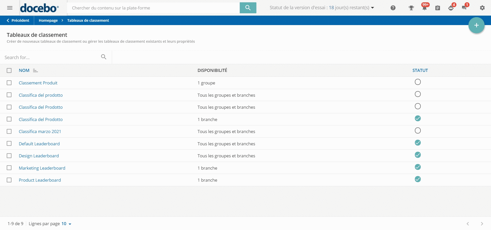Open the settings gear menu
The width and height of the screenshot is (491, 230).
[x=482, y=8]
